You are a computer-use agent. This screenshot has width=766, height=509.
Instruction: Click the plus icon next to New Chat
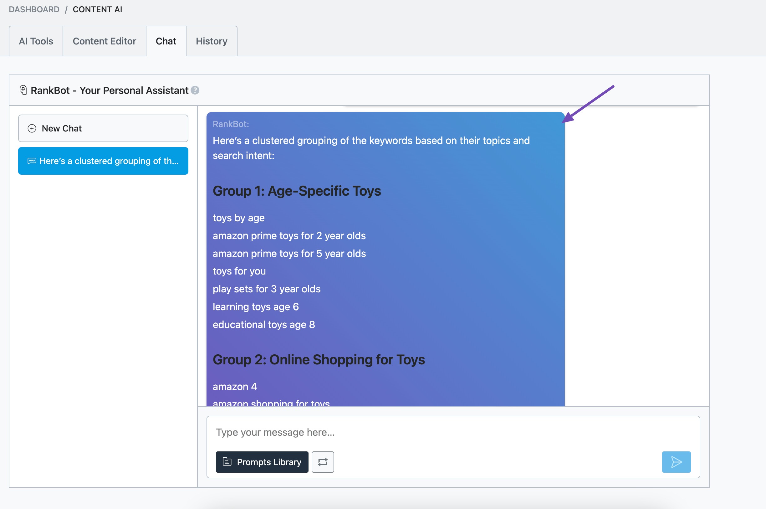click(32, 128)
